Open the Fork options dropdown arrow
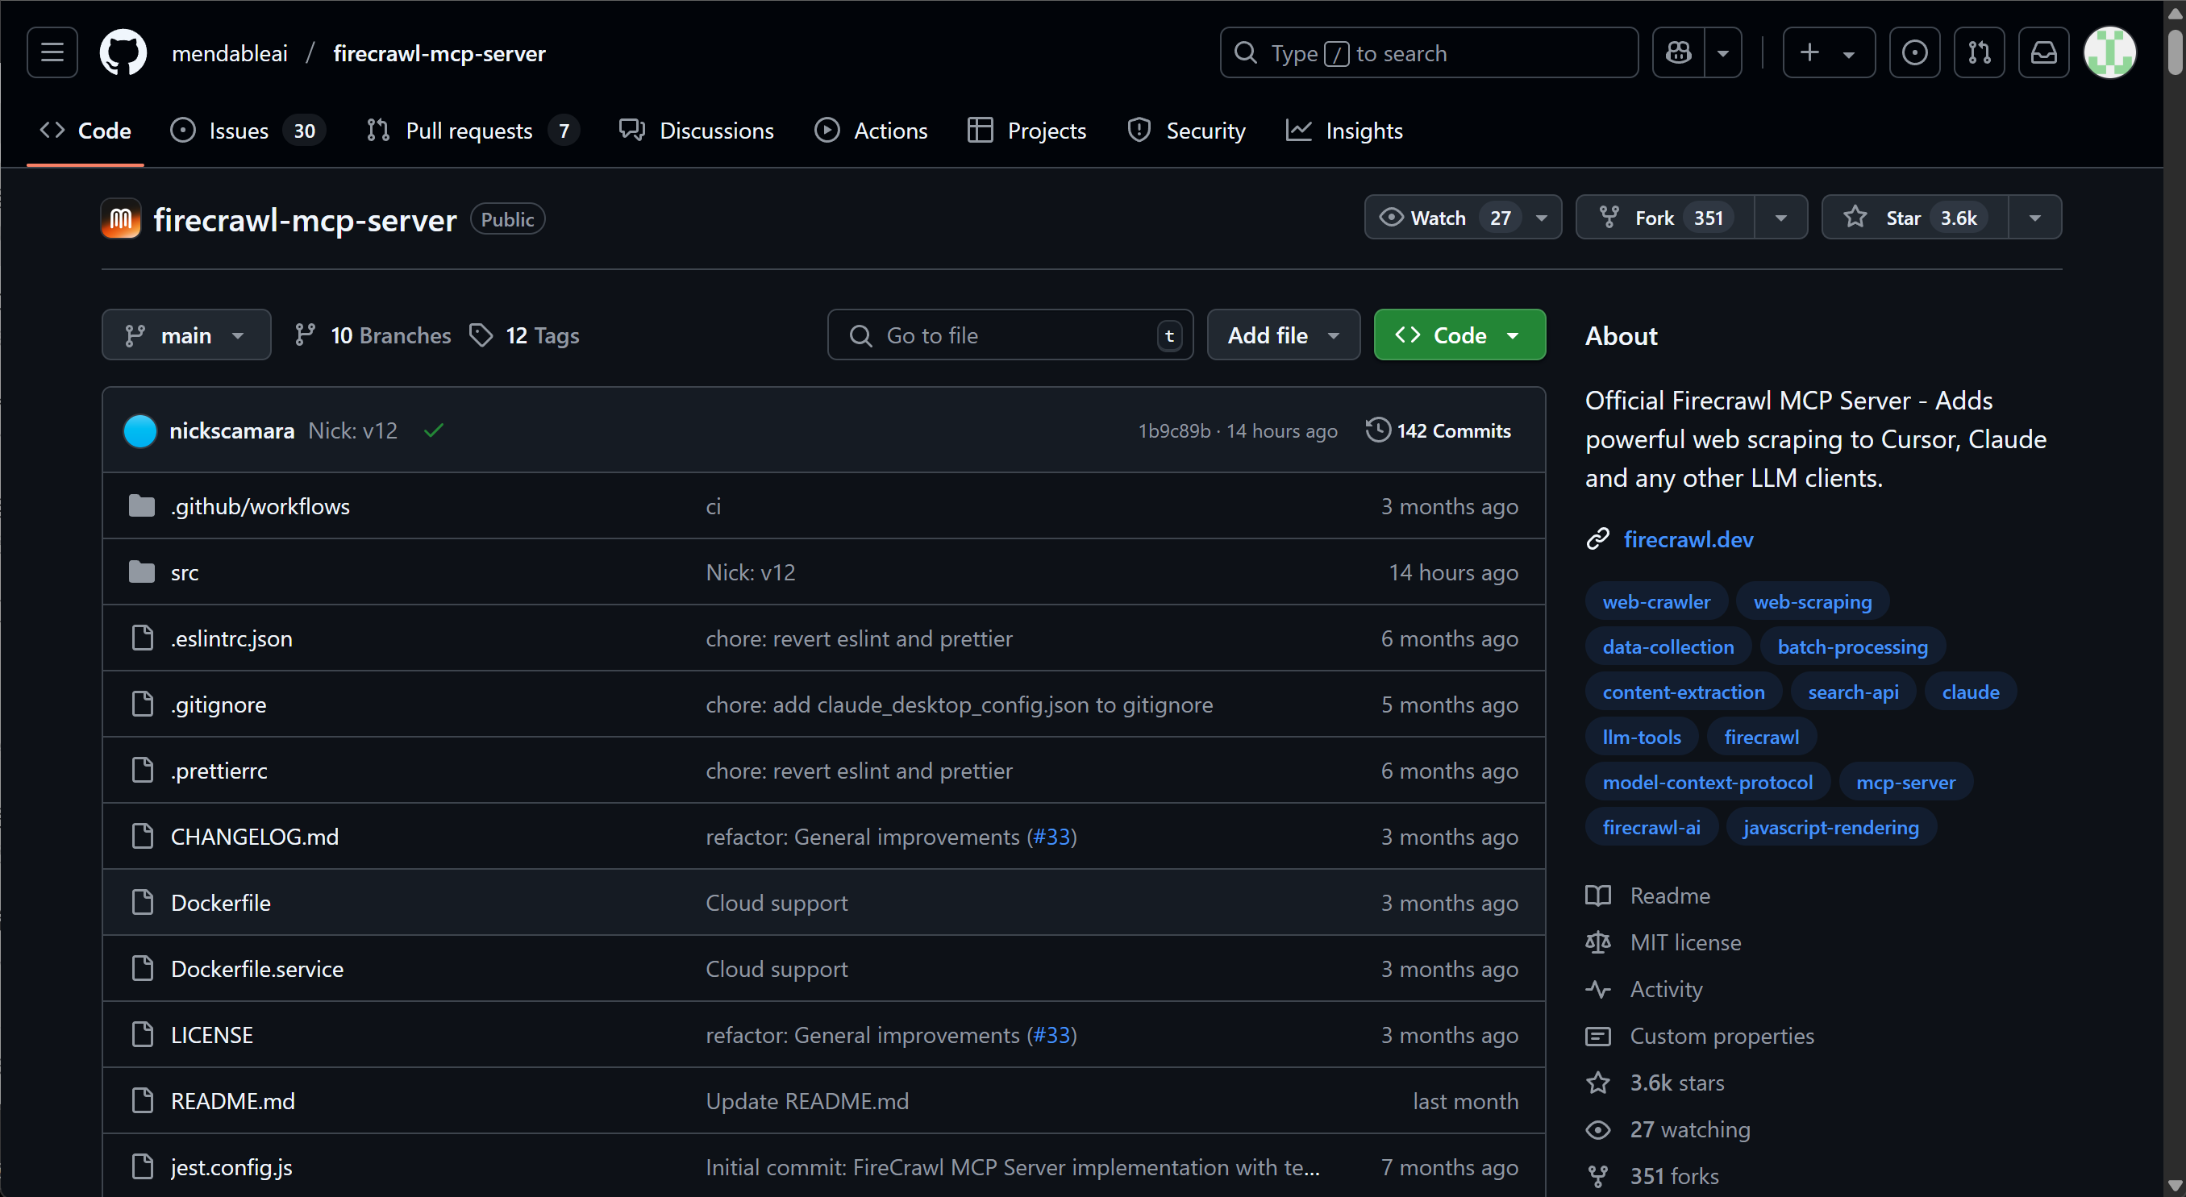 pyautogui.click(x=1781, y=218)
